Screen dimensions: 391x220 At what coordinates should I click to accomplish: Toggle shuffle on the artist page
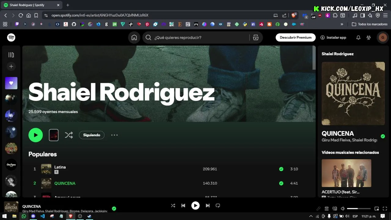[x=69, y=135]
